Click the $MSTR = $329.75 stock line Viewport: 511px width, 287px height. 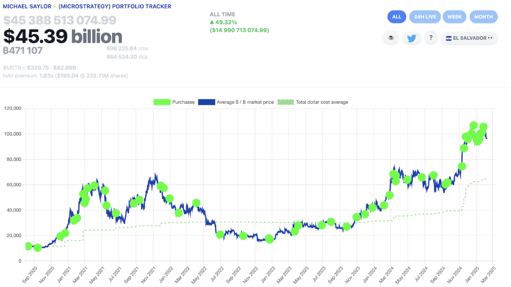click(x=39, y=68)
